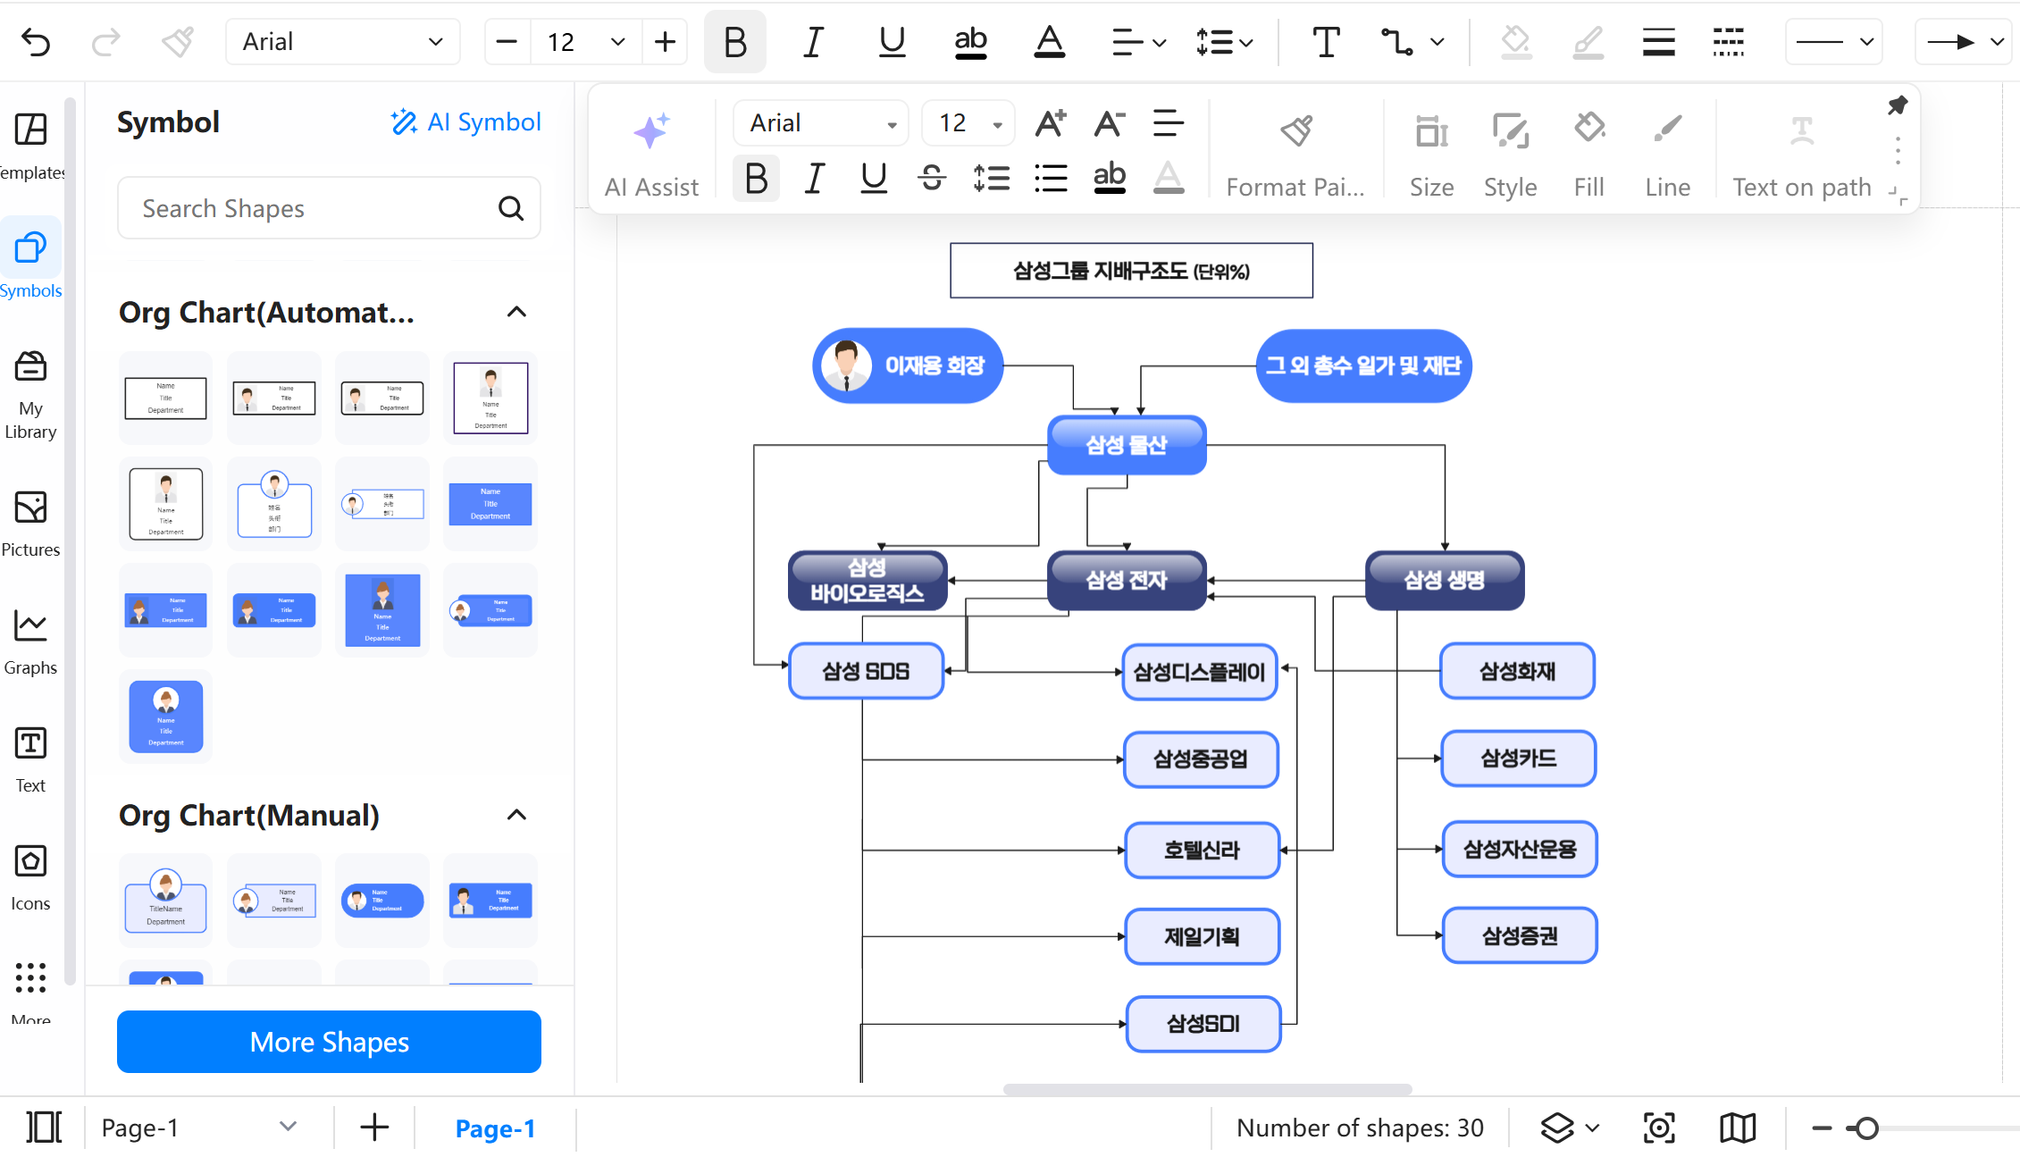Click the Search Shapes field
Screen dimensions: 2020x1157
(329, 208)
